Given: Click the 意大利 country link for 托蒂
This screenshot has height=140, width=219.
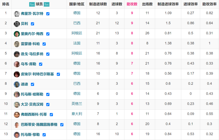Looking at the screenshot, I should (x=77, y=114).
